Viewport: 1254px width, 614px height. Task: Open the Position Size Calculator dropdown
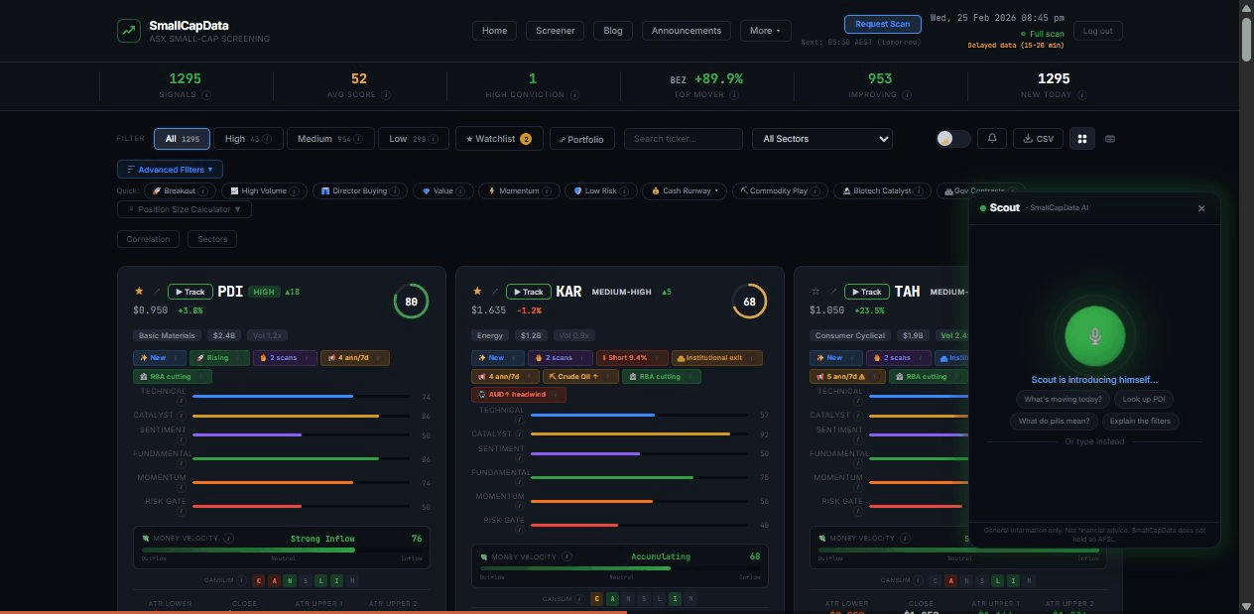184,208
